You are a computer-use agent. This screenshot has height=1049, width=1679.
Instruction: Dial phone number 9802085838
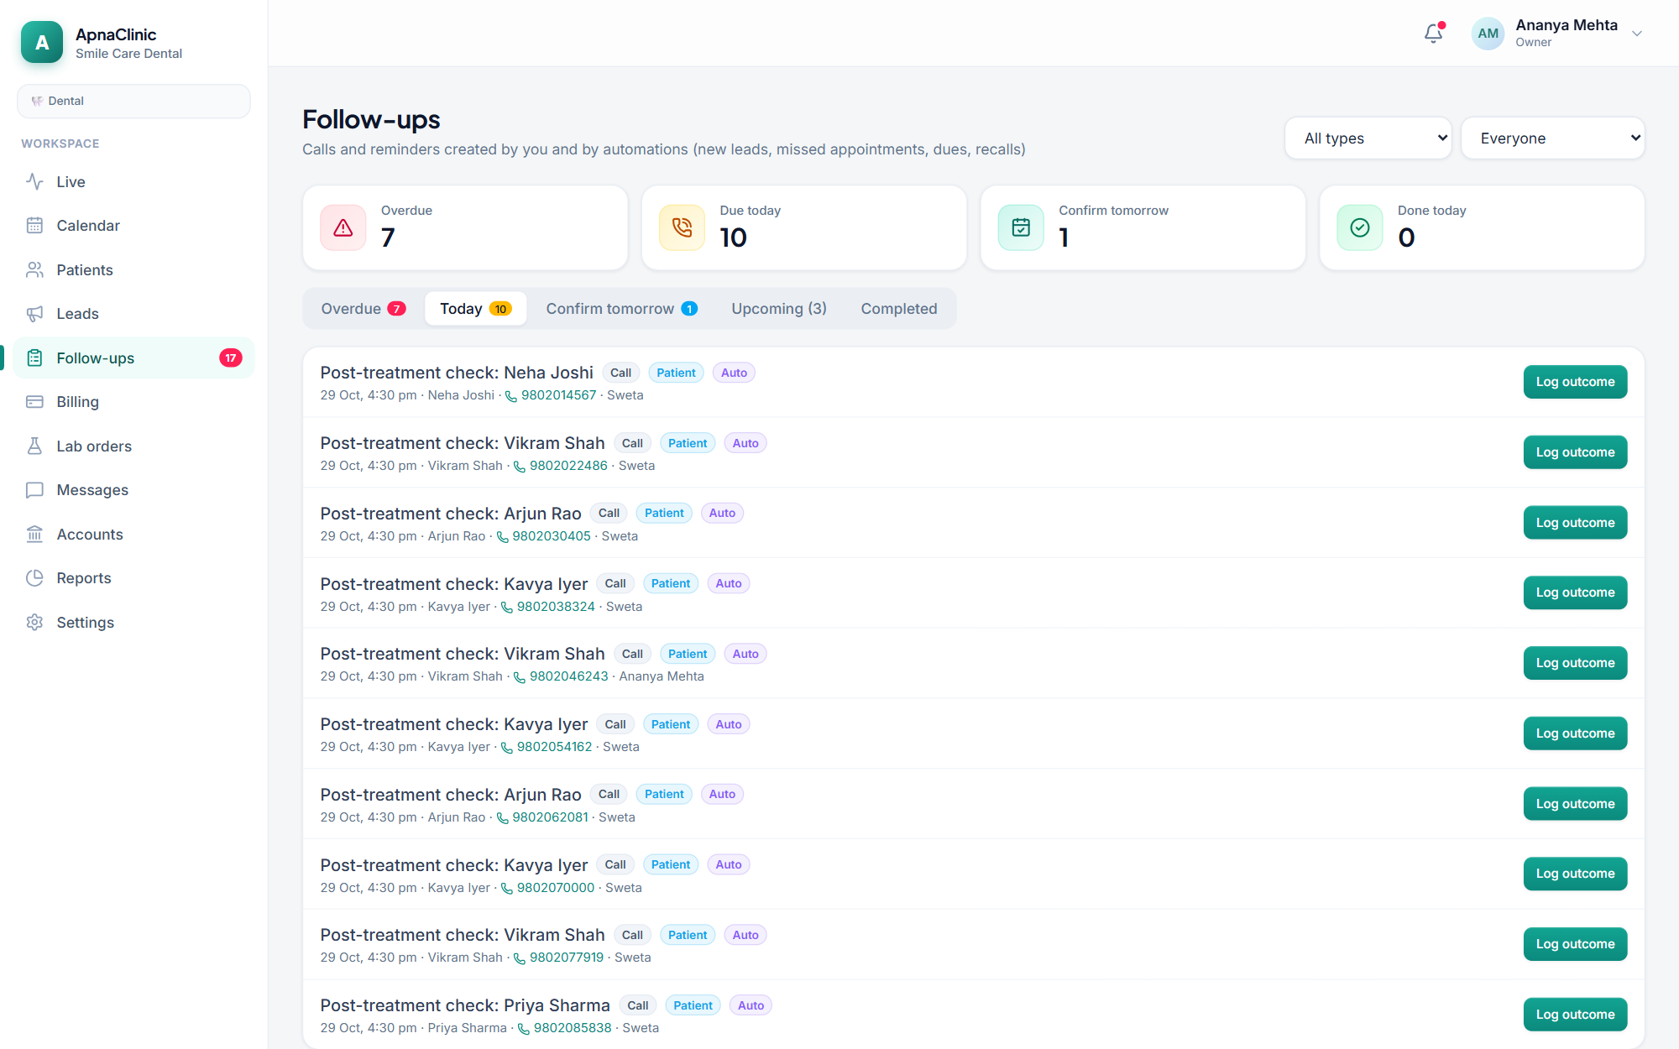564,1028
